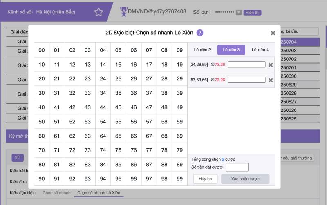Click the favorite star icon
This screenshot has height=205, width=327.
pyautogui.click(x=99, y=12)
